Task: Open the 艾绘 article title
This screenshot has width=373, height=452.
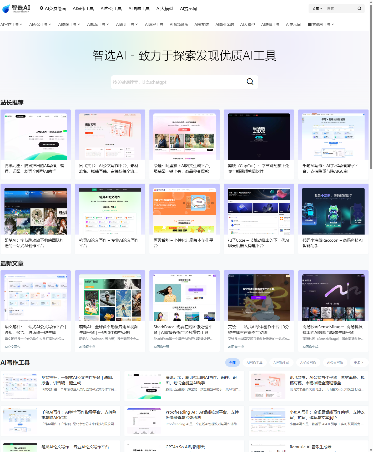Action: (259, 330)
